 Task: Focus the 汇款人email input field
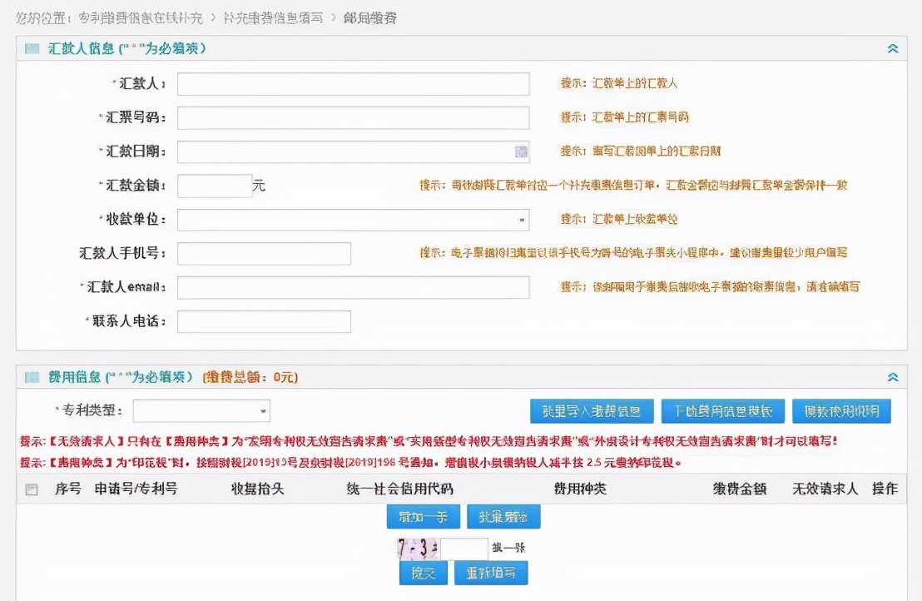[353, 287]
